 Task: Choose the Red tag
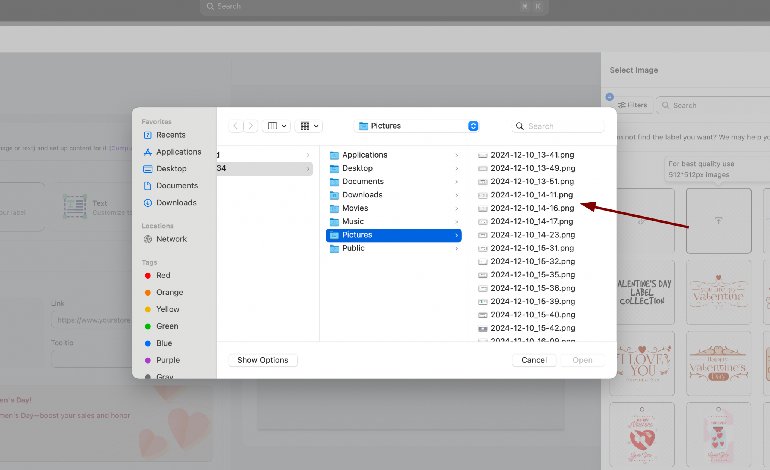(163, 276)
